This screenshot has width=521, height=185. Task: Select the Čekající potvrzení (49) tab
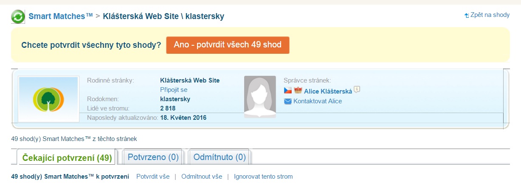pyautogui.click(x=67, y=157)
